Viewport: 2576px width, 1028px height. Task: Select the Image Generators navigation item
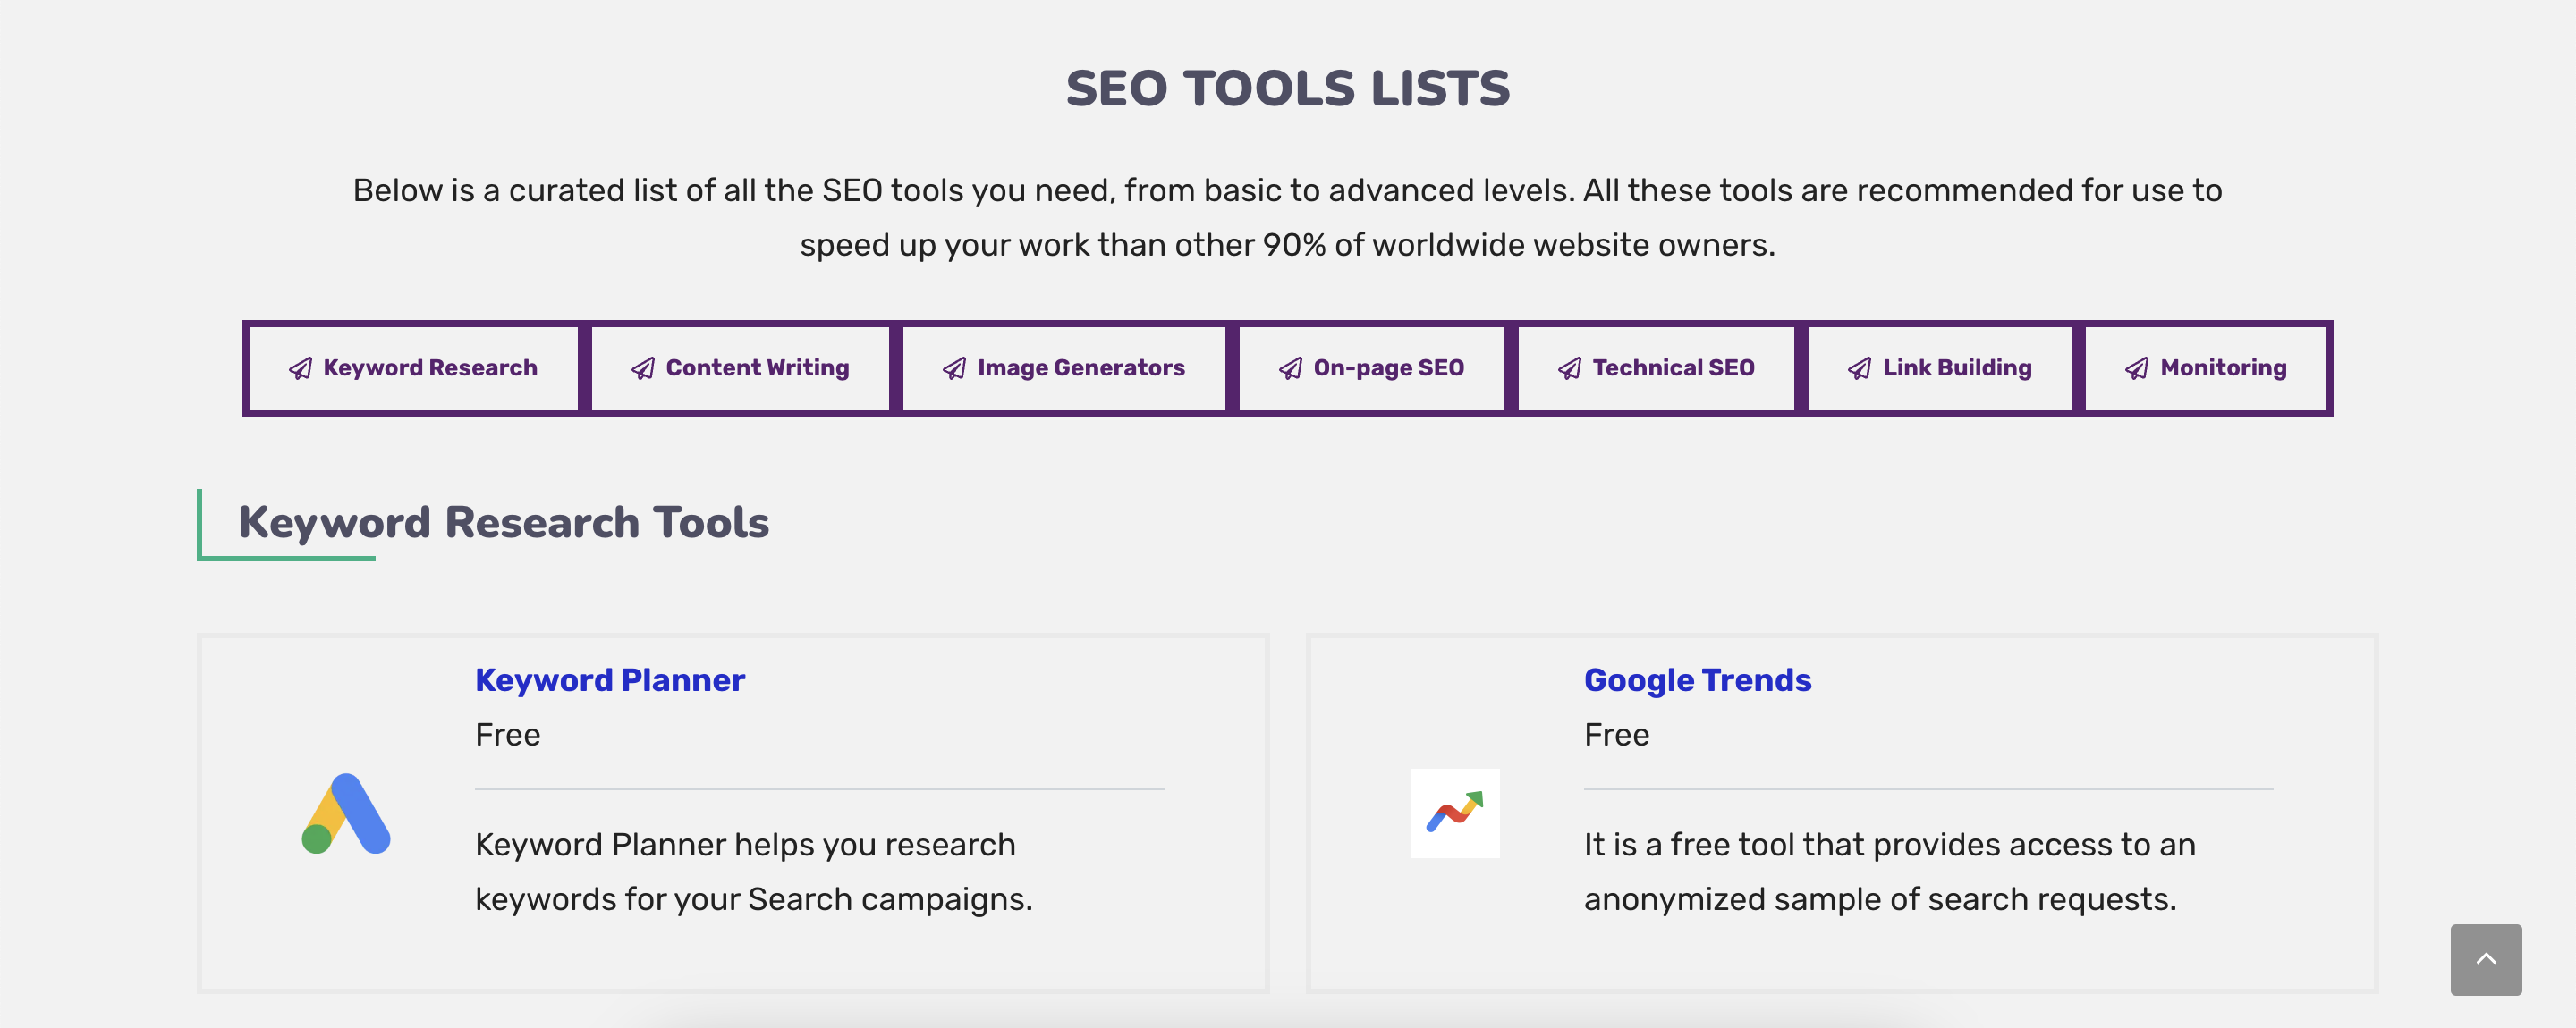(x=1063, y=367)
